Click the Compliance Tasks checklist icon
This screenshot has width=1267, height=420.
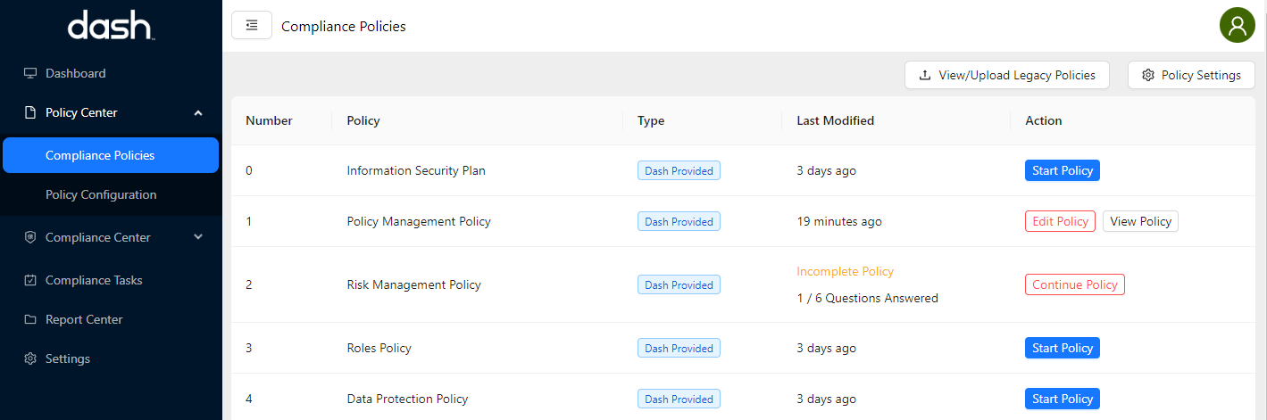(x=30, y=280)
